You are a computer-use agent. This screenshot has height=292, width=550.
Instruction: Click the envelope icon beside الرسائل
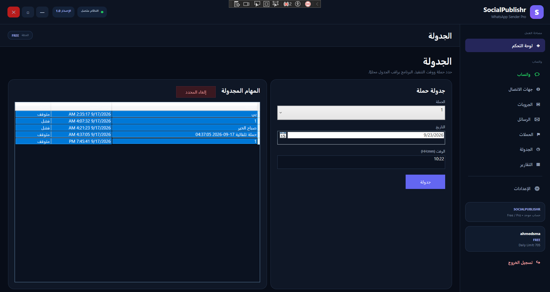tap(537, 120)
